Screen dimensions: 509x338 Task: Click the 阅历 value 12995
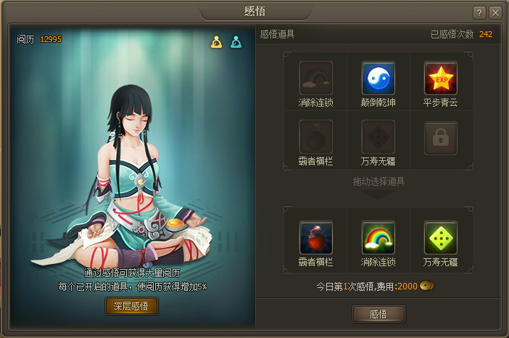[51, 39]
